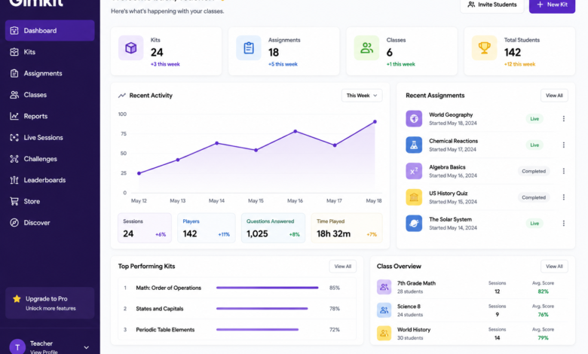The height and width of the screenshot is (354, 588).
Task: Click the Upgrade to Pro star icon
Action: [x=17, y=298]
